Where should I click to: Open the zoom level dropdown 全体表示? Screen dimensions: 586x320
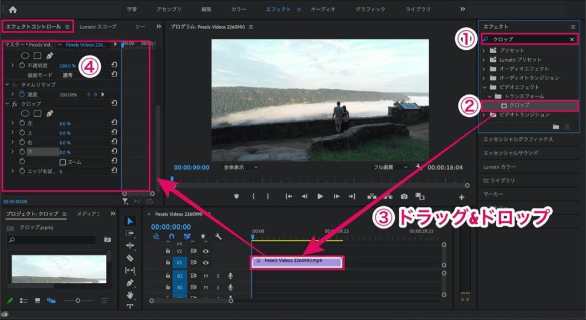point(240,167)
